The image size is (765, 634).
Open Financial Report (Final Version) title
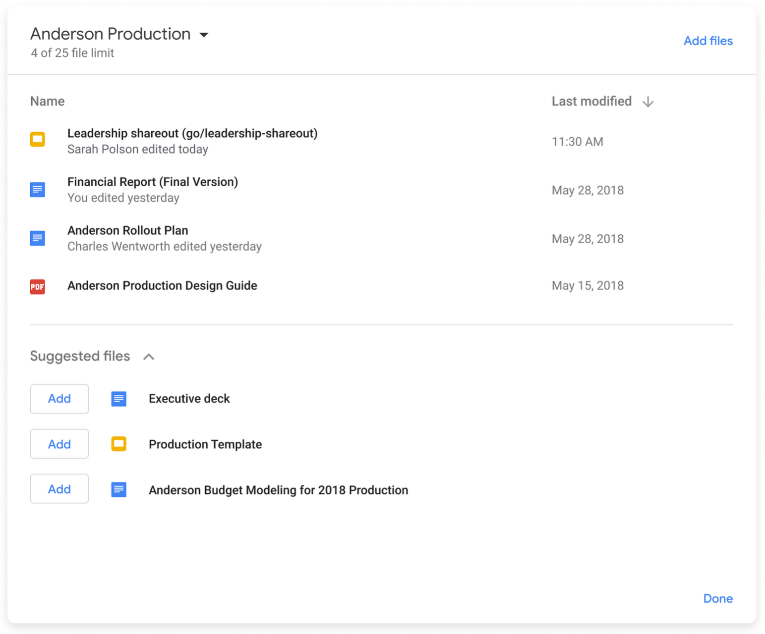click(x=153, y=182)
